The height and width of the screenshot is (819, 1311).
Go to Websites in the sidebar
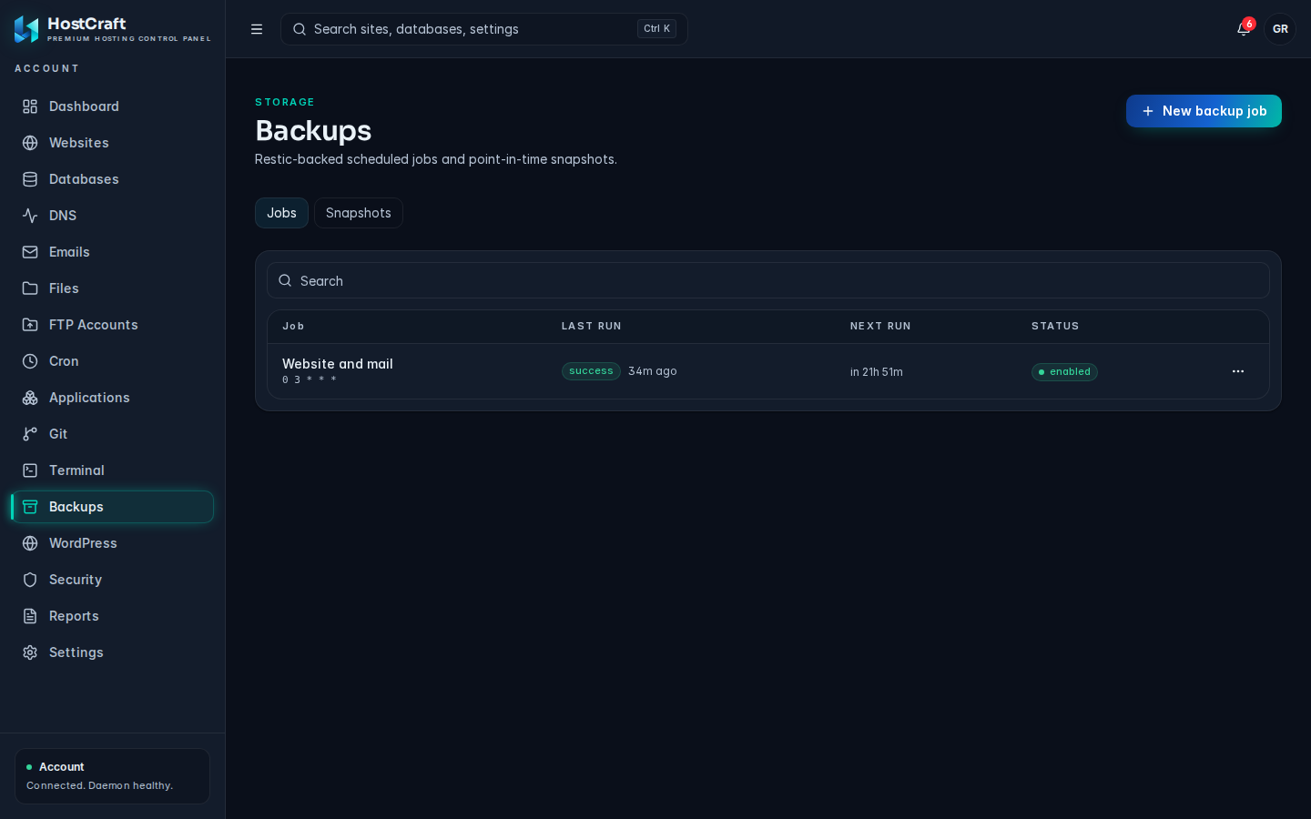coord(113,143)
